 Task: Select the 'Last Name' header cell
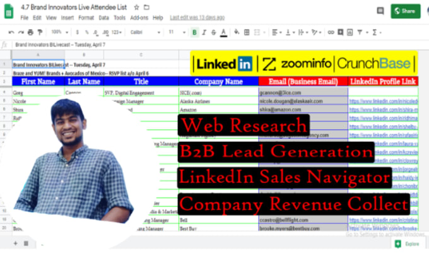point(84,81)
